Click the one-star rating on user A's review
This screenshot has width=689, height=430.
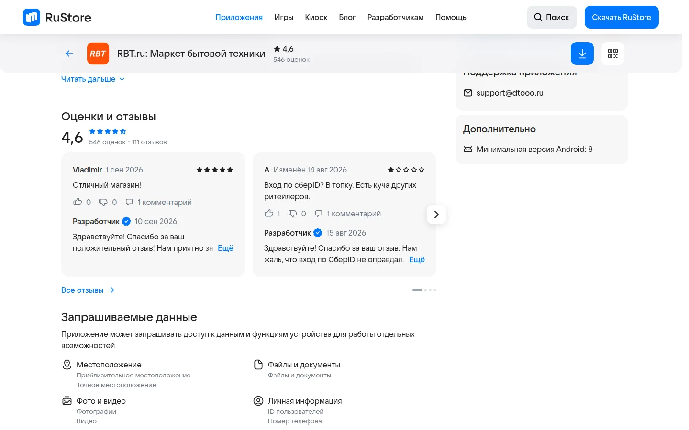(x=406, y=170)
